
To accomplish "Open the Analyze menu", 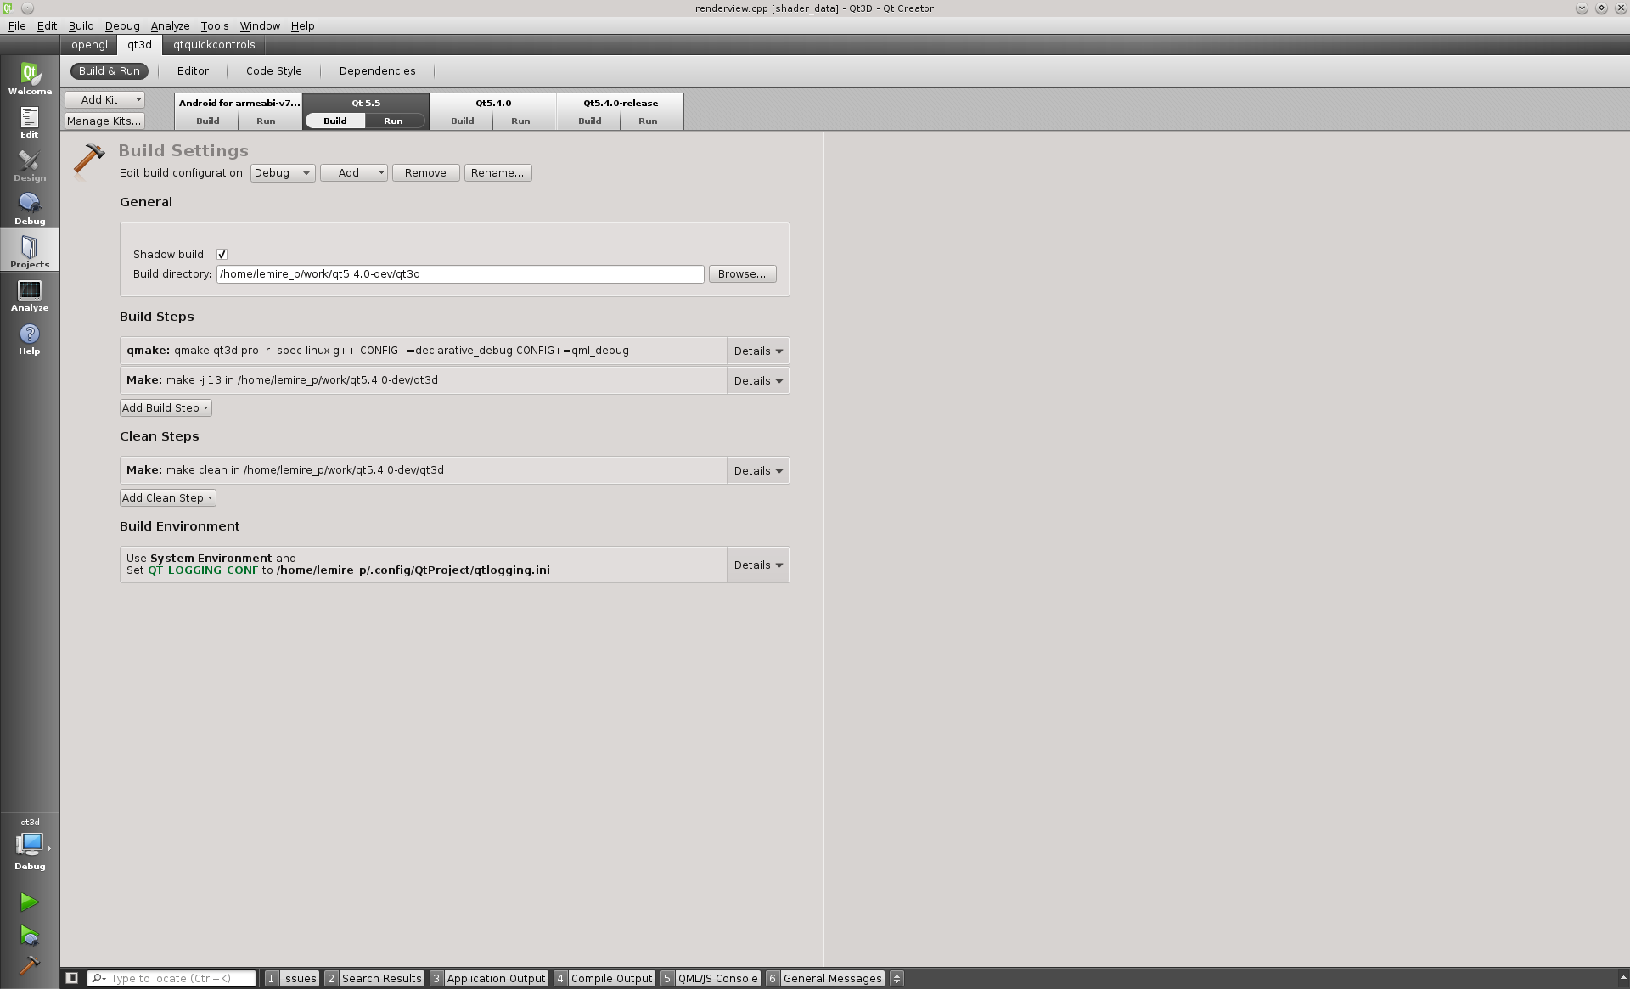I will pos(170,25).
